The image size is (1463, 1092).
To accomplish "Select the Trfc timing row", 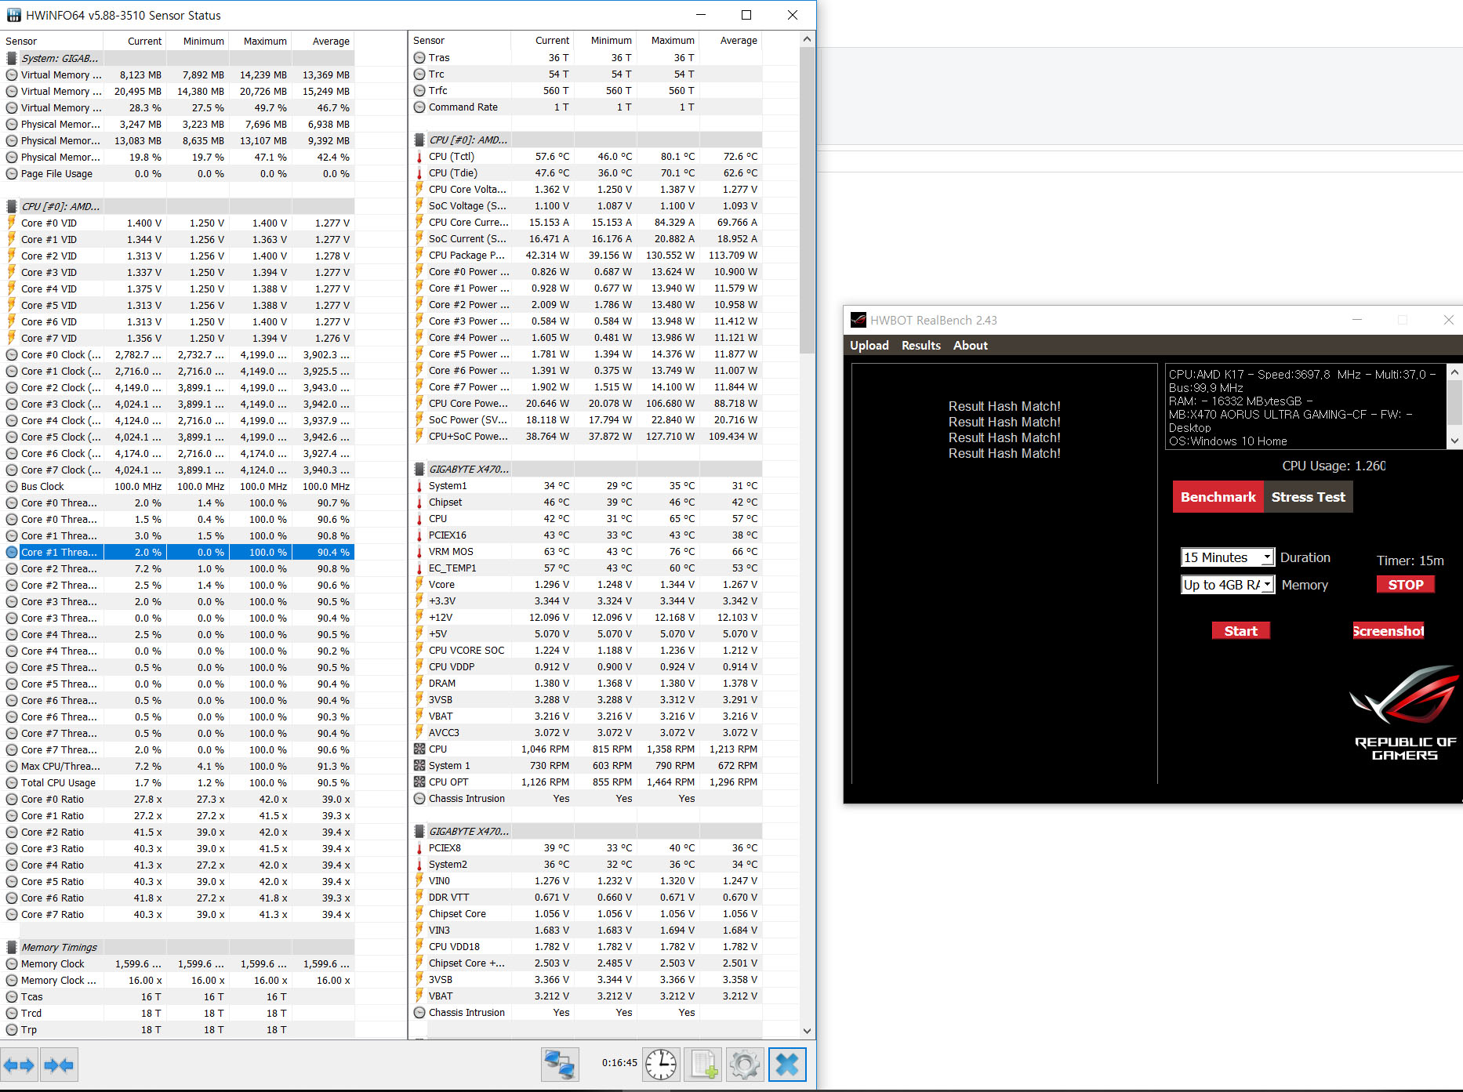I will pos(586,90).
